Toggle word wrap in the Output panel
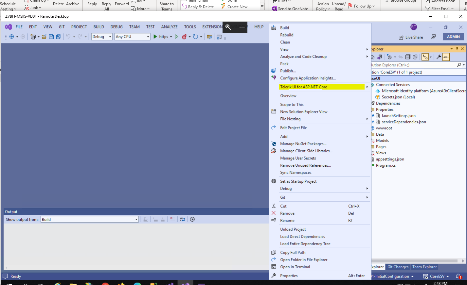Image resolution: width=467 pixels, height=285 pixels. 182,219
